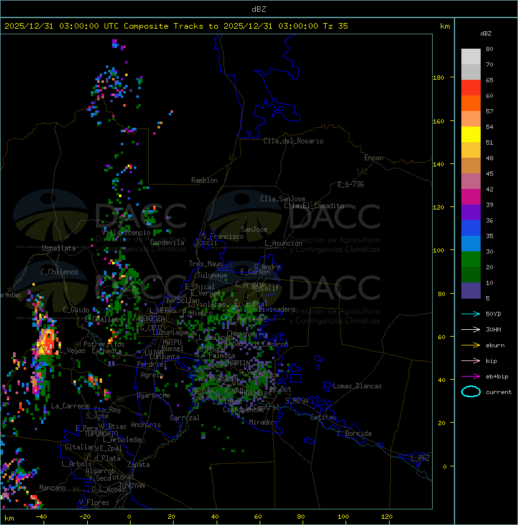518x525 pixels.
Task: Click the MENDOZA city label
Action: click(151, 318)
